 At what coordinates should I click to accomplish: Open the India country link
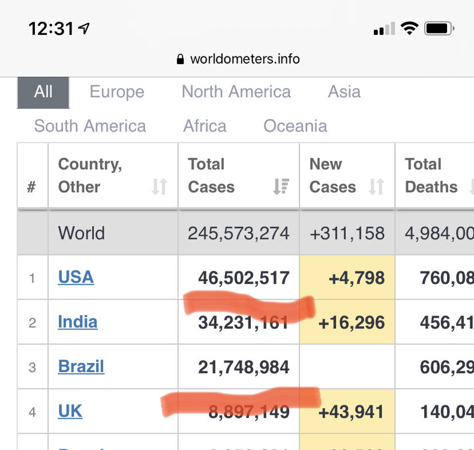point(77,322)
